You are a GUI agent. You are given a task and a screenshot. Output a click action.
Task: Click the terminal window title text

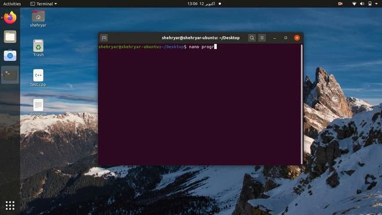201,38
